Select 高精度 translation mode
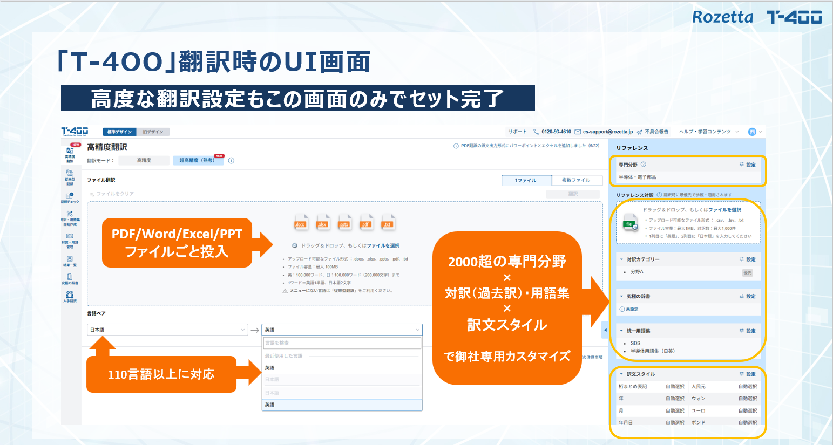This screenshot has height=445, width=833. coord(144,160)
